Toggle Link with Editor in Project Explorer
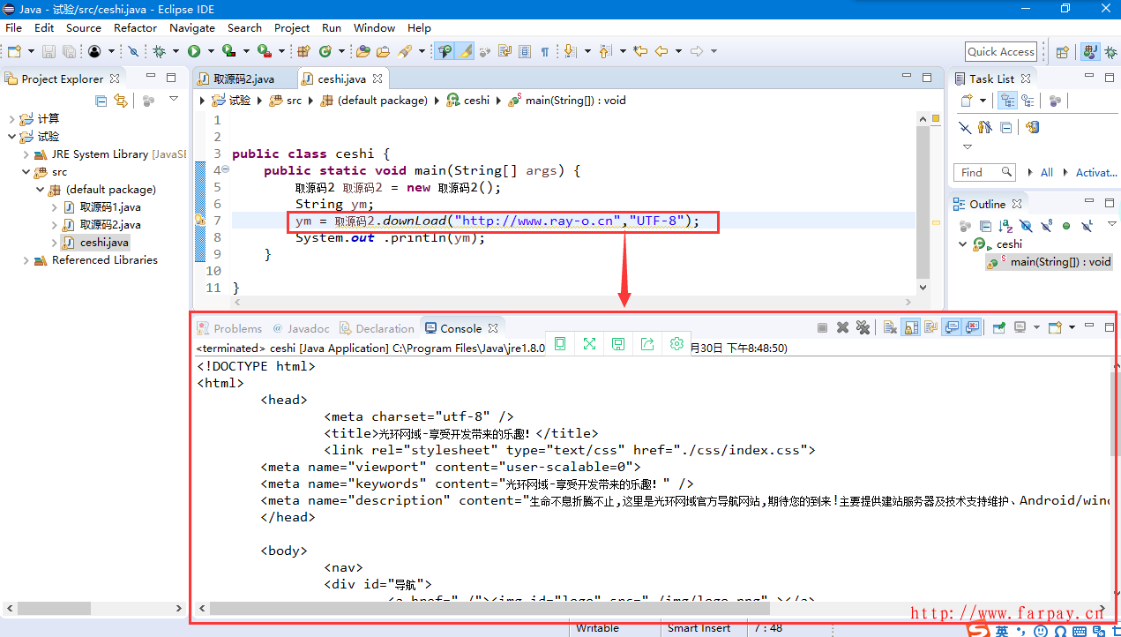This screenshot has height=637, width=1121. tap(121, 101)
